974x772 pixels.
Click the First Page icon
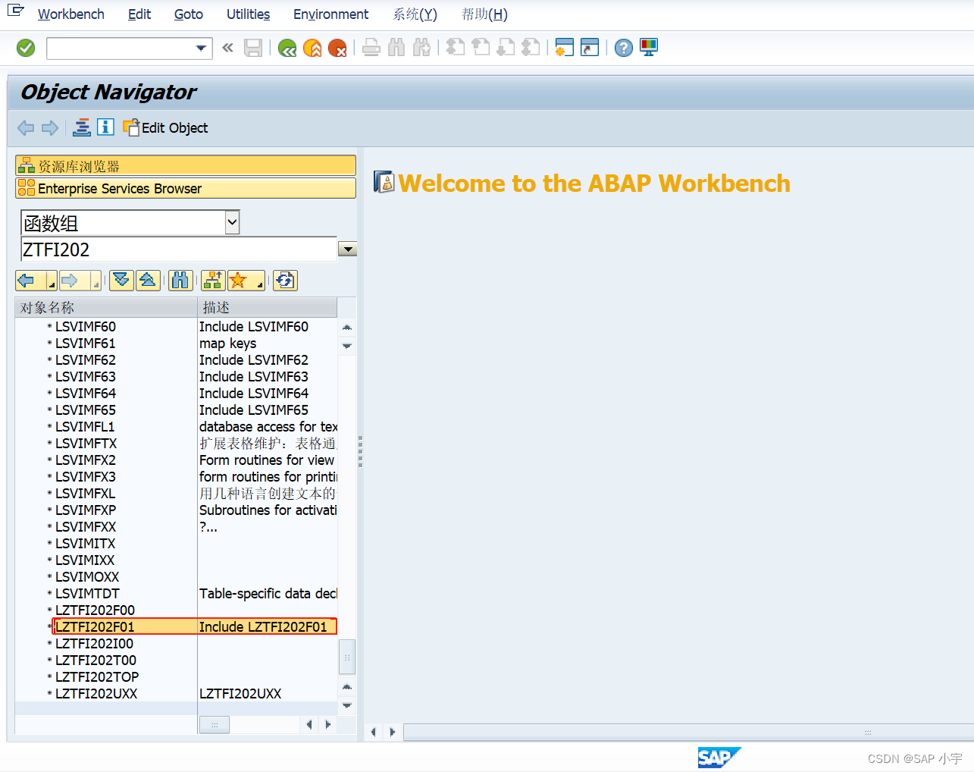(x=456, y=48)
